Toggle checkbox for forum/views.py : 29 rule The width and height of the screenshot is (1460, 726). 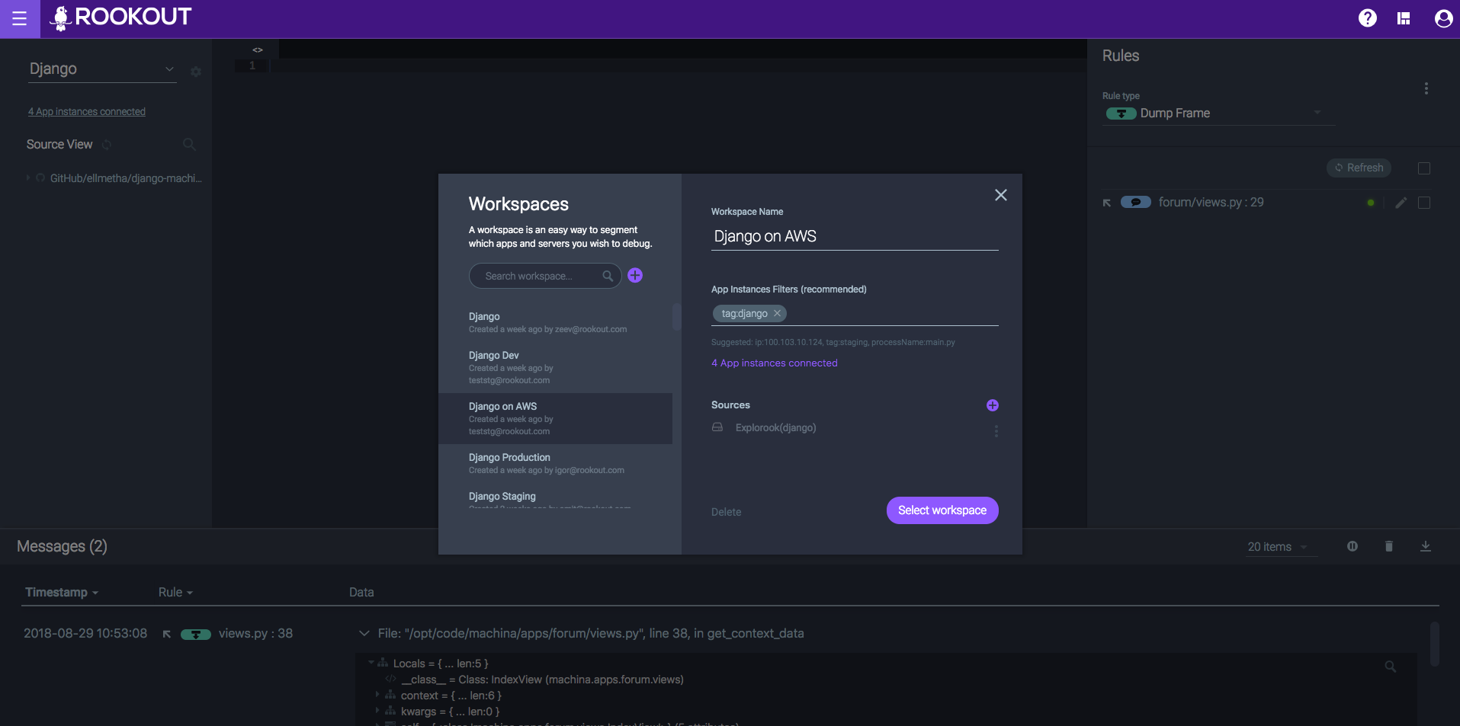pos(1424,203)
